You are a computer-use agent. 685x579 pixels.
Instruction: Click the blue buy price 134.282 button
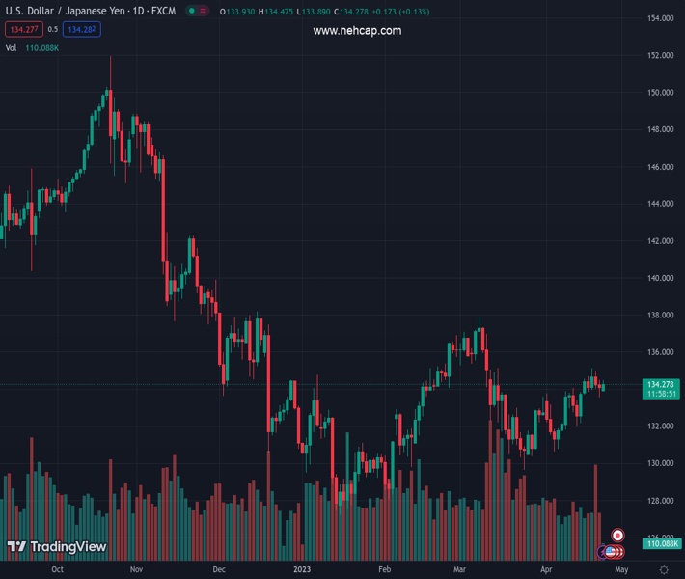point(82,29)
